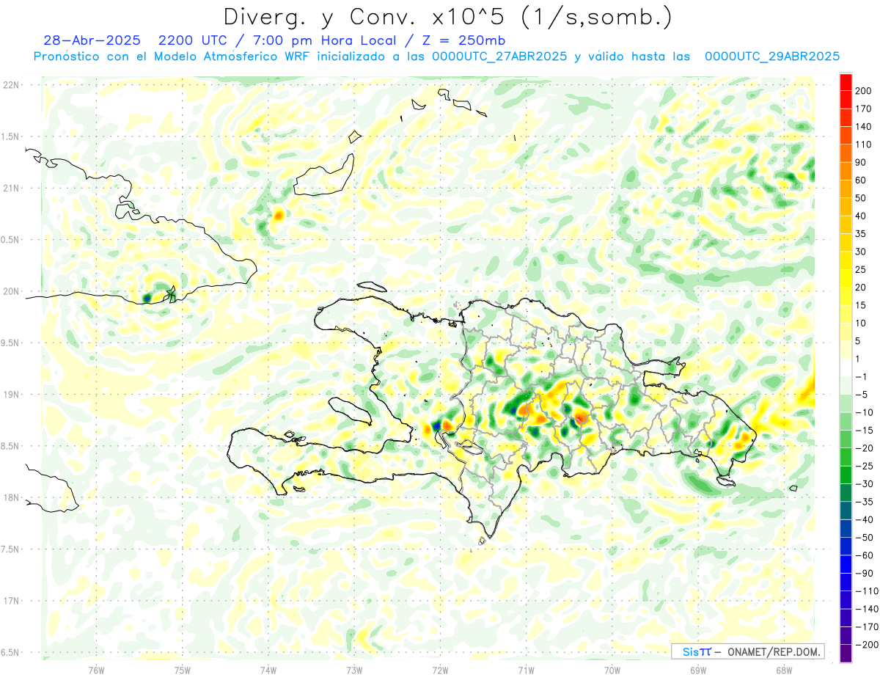Click the '76W' longitude label

tap(96, 670)
